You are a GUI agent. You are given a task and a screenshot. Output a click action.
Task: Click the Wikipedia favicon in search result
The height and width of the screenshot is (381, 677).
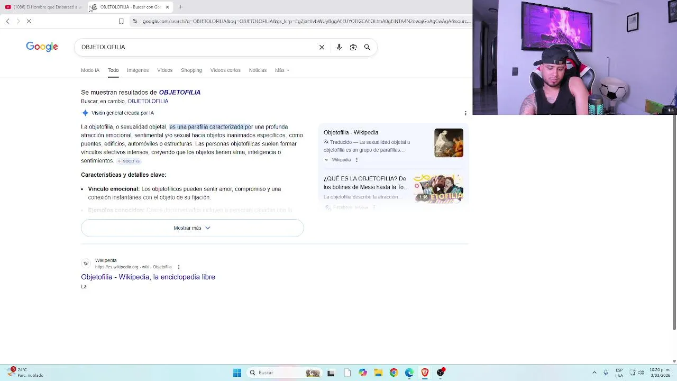(86, 264)
